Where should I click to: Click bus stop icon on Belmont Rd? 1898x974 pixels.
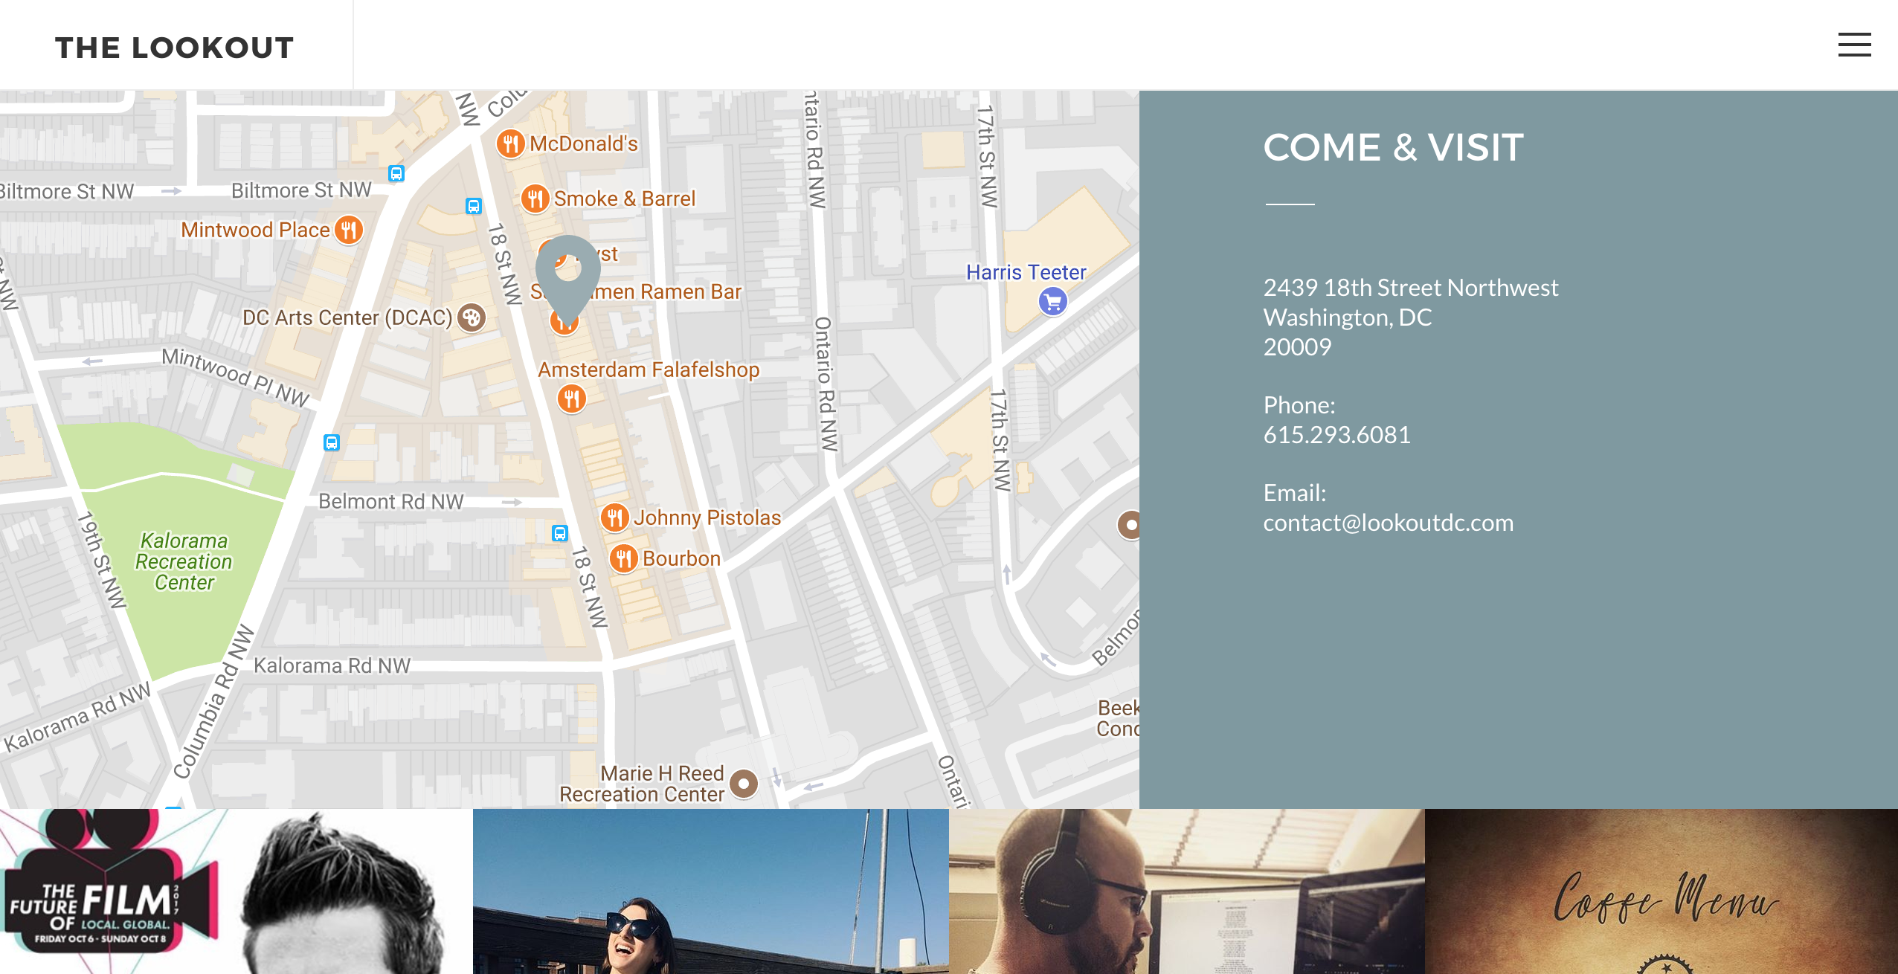point(560,532)
